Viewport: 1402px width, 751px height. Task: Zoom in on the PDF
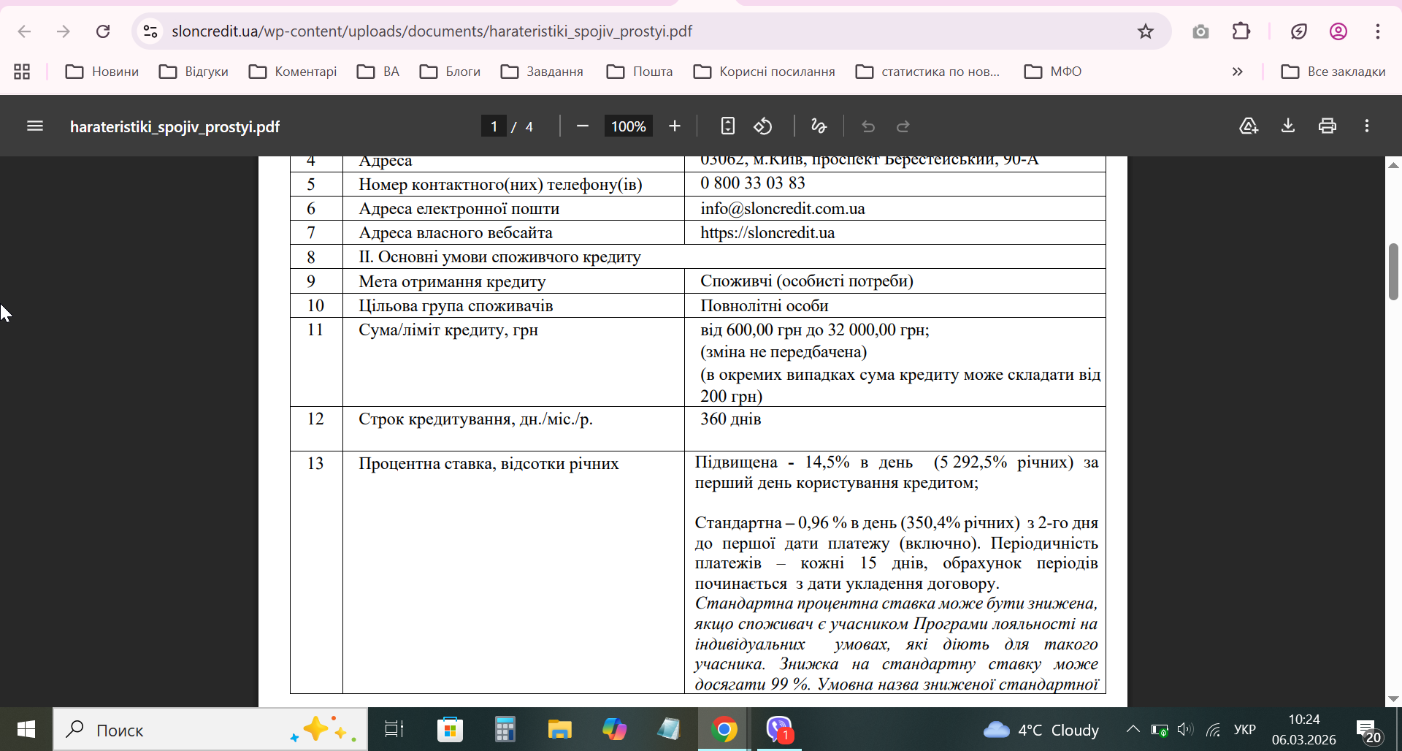pos(675,126)
